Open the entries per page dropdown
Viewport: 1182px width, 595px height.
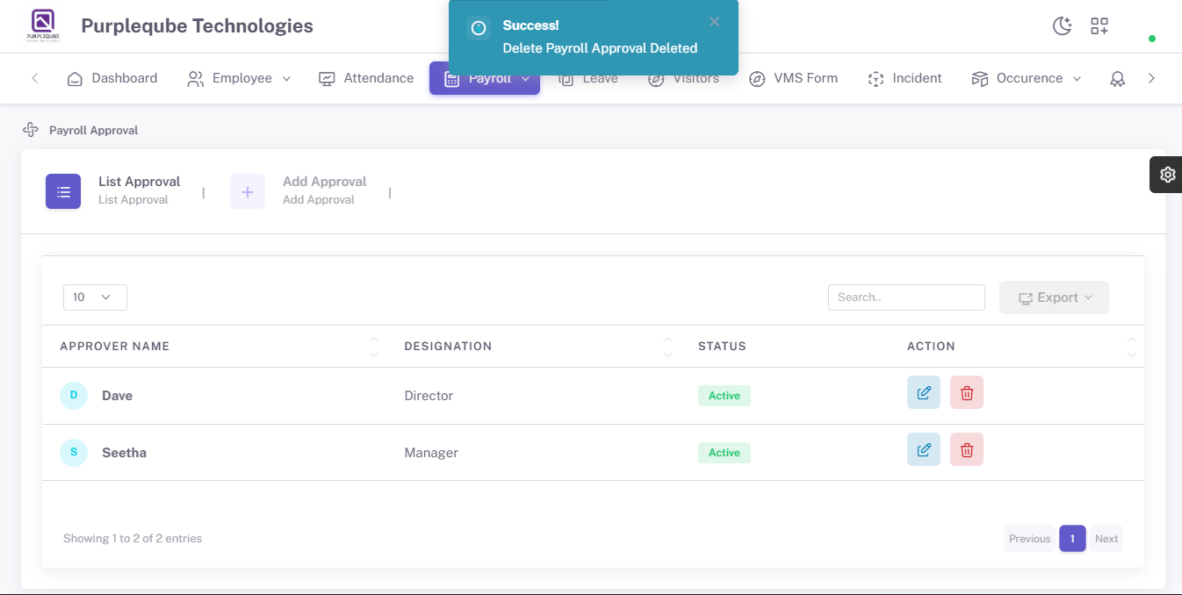coord(95,297)
